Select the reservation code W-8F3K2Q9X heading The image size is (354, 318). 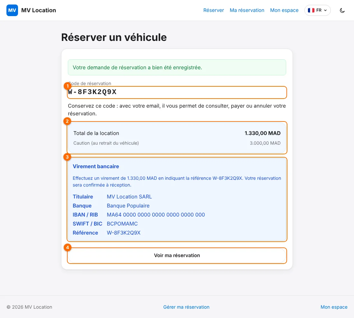click(92, 92)
